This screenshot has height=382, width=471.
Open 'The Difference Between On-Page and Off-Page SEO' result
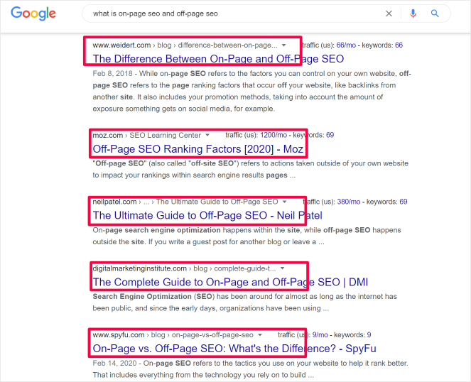(218, 59)
